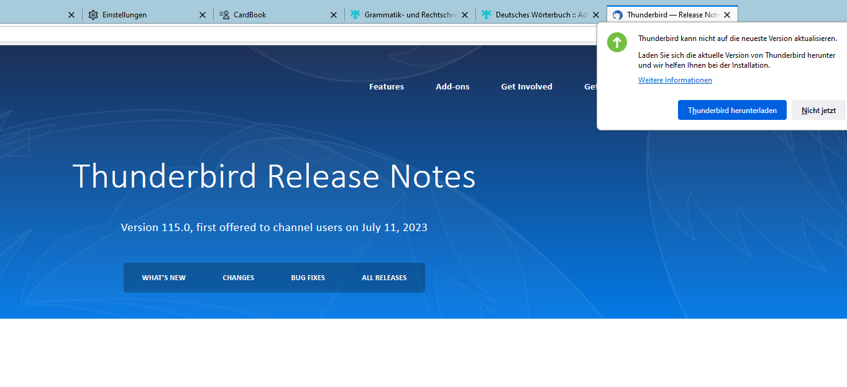Viewport: 847px width, 387px height.
Task: Open the Features page link
Action: pos(387,87)
